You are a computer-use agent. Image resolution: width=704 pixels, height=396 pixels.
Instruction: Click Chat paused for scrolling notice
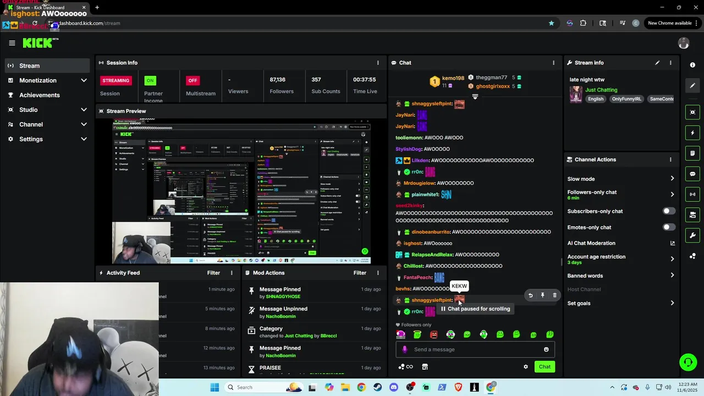point(475,309)
